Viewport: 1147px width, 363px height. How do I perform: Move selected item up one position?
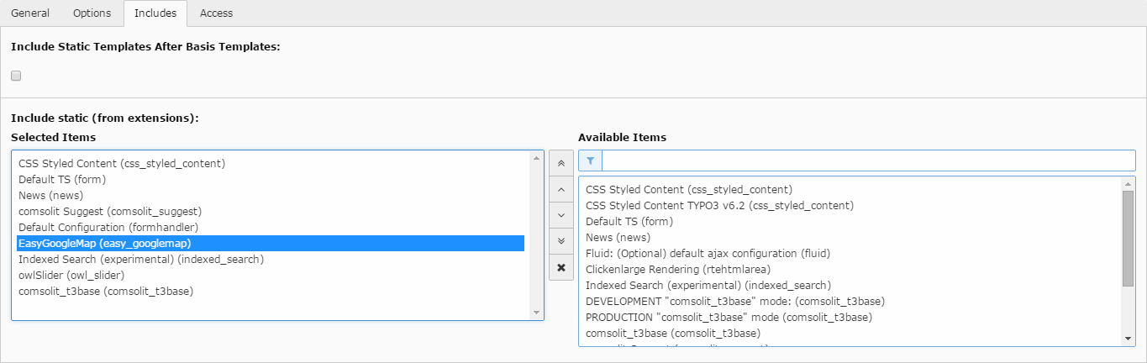pos(561,189)
